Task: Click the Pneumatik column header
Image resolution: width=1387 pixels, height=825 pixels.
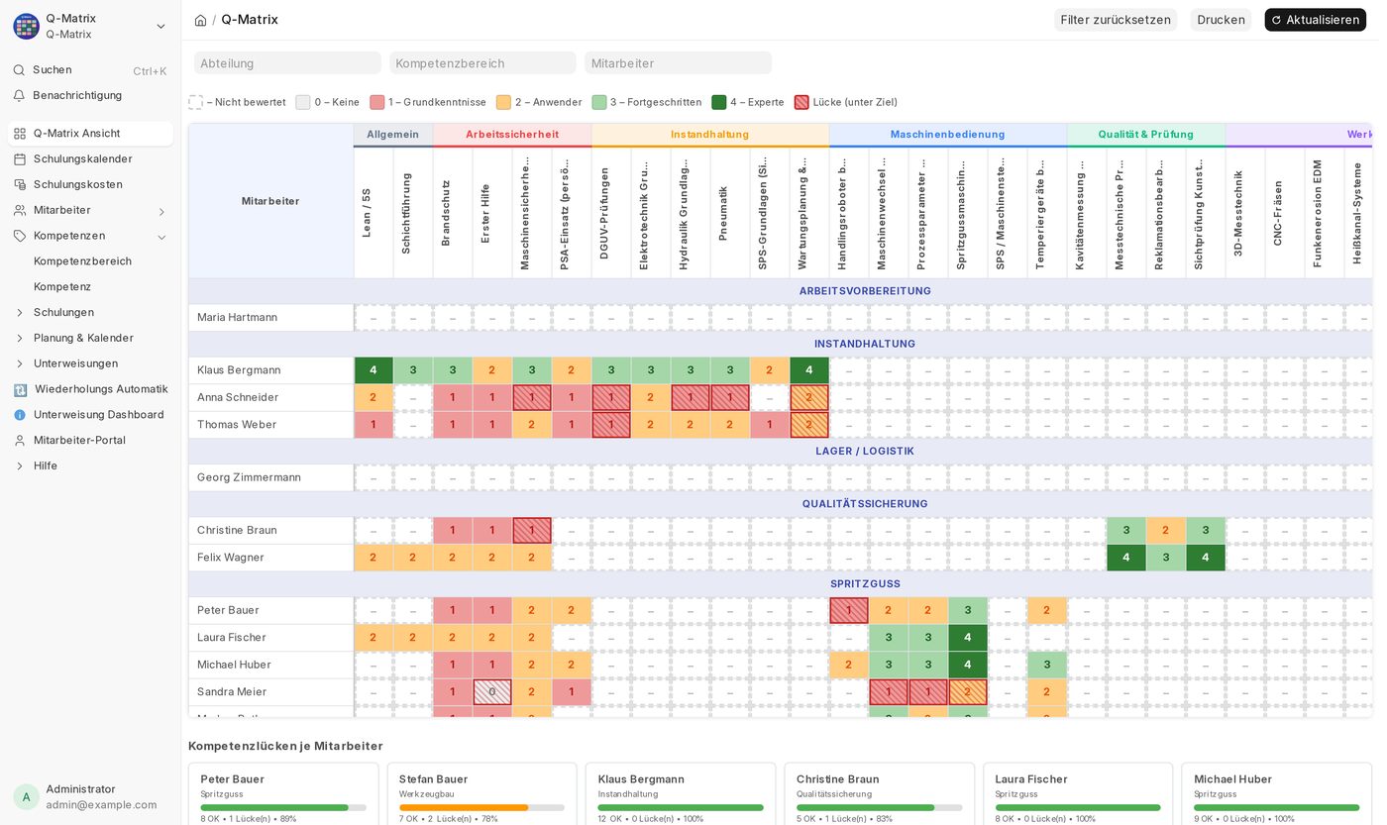Action: coord(730,213)
